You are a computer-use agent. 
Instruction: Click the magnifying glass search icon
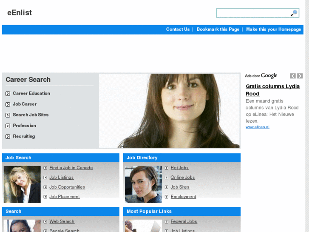click(294, 13)
